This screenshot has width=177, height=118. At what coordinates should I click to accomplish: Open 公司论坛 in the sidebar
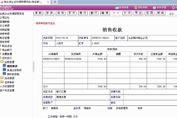coord(5,18)
